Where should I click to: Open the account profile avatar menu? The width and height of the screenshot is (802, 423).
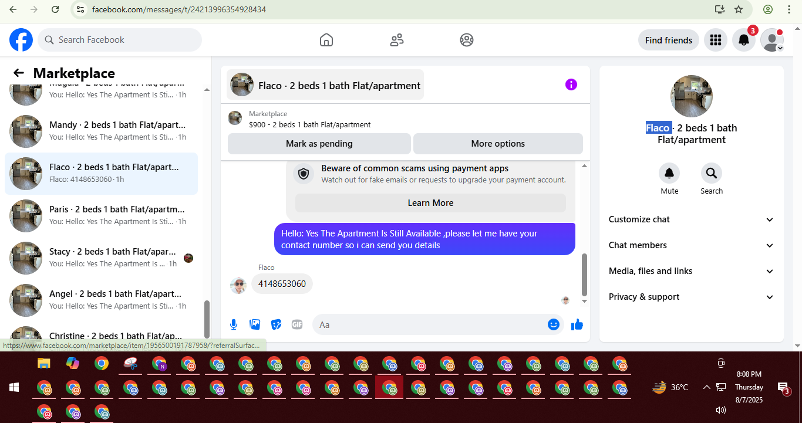[771, 40]
